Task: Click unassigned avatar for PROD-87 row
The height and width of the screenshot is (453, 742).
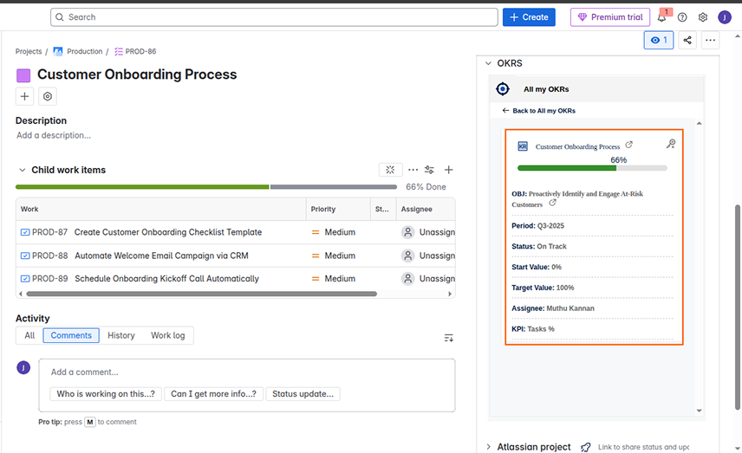Action: [408, 232]
